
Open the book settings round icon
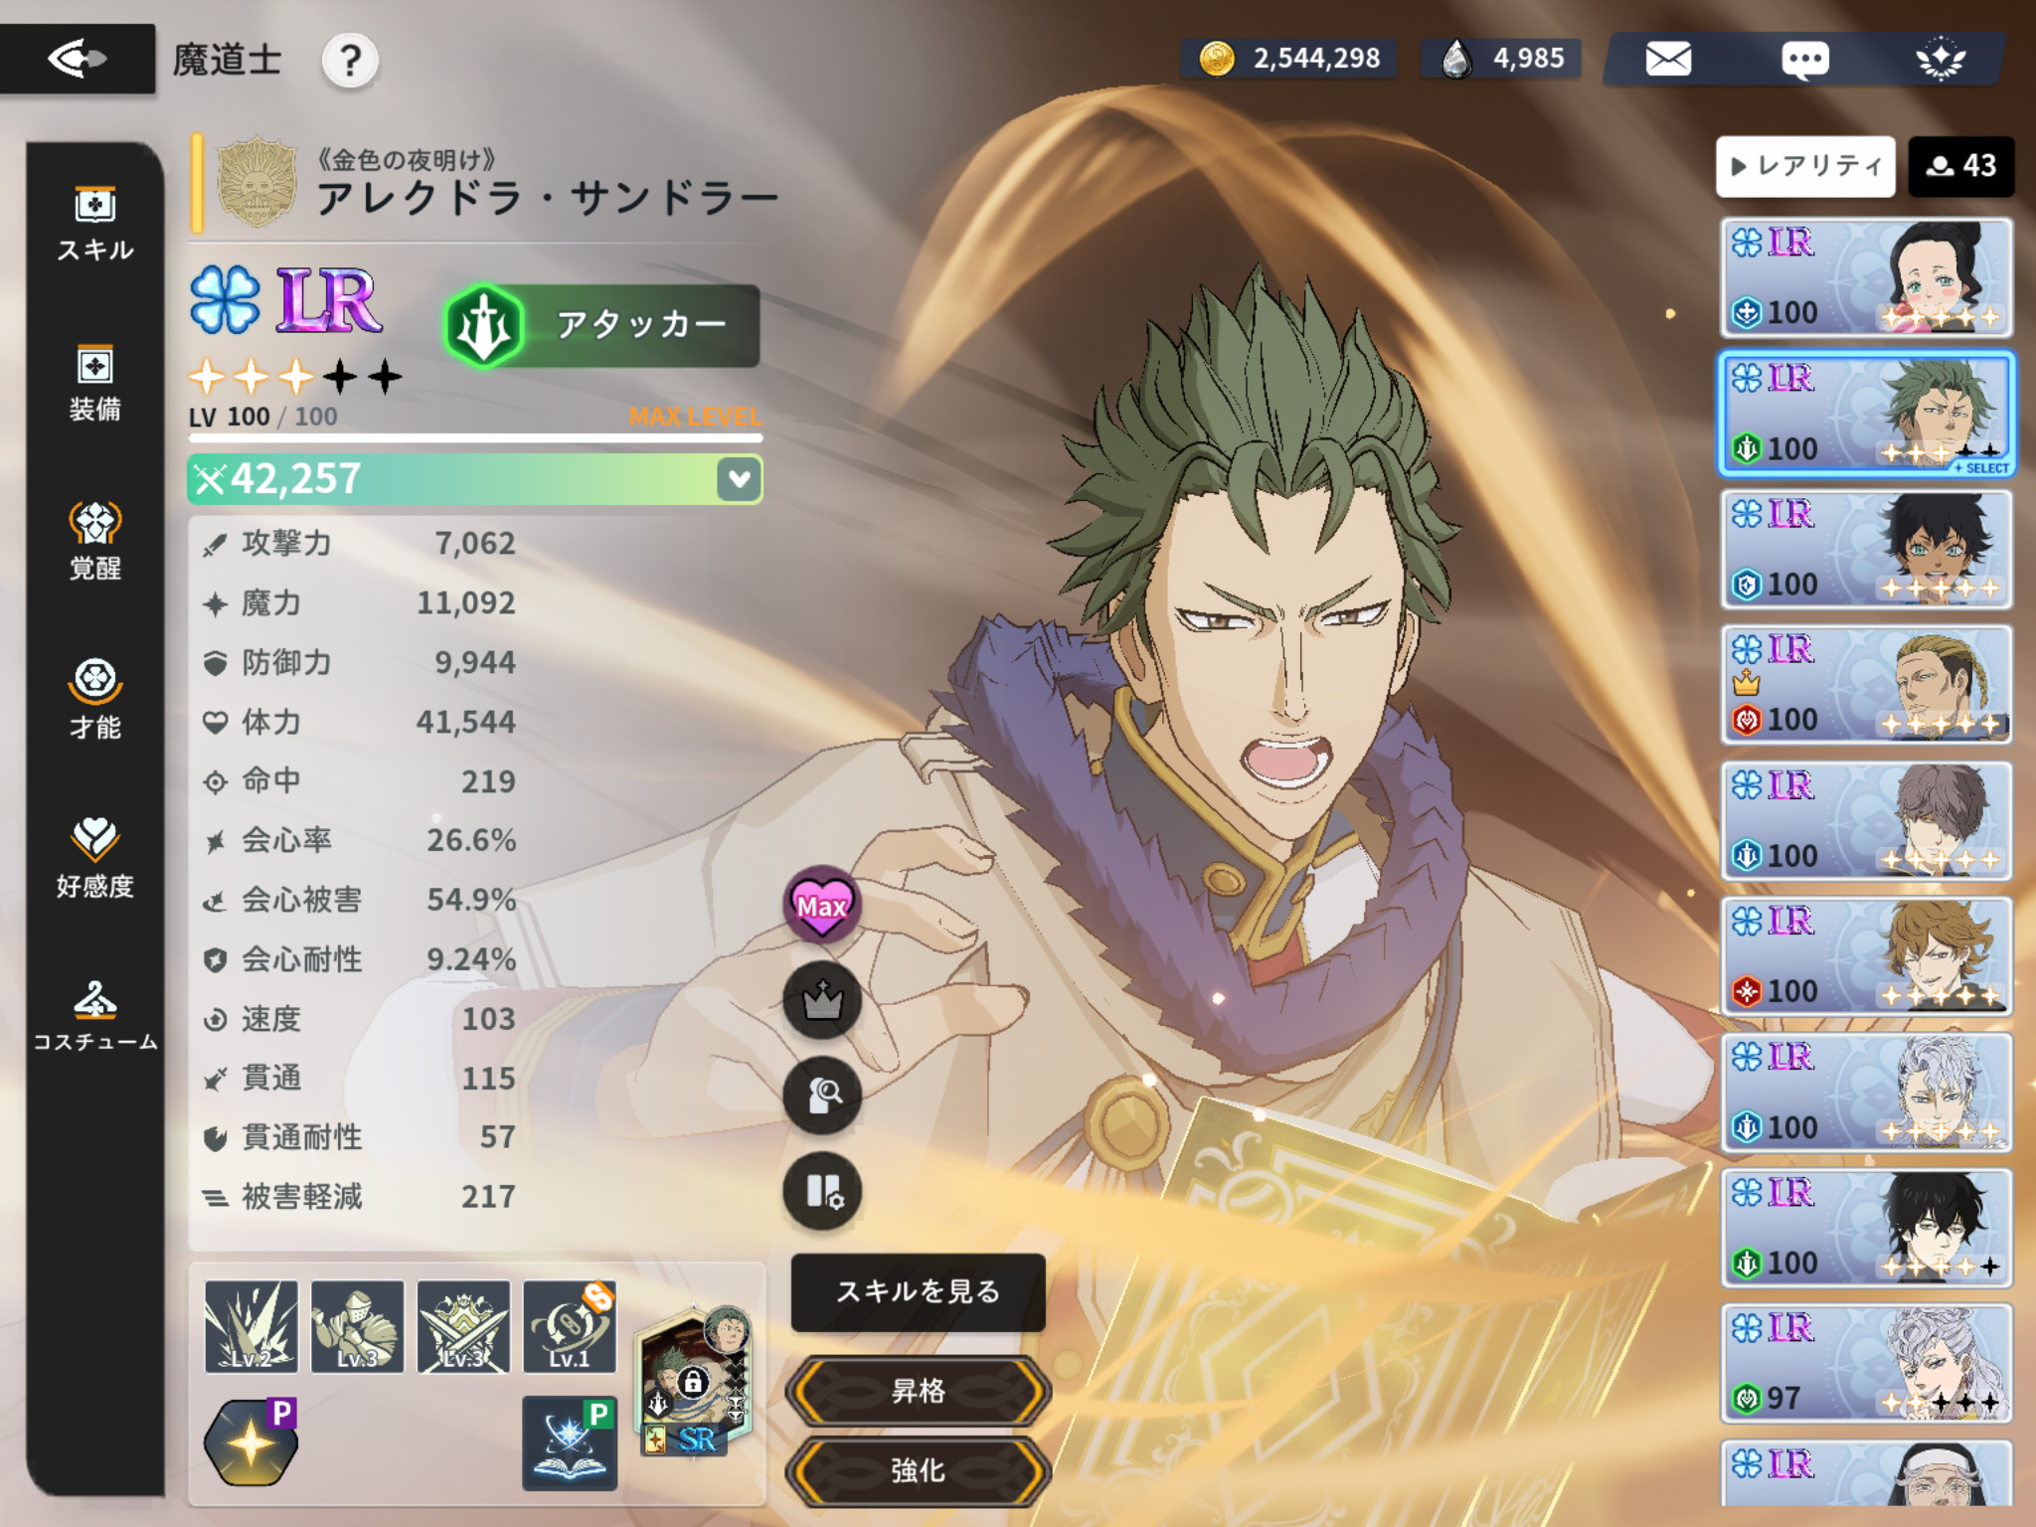pyautogui.click(x=821, y=1190)
